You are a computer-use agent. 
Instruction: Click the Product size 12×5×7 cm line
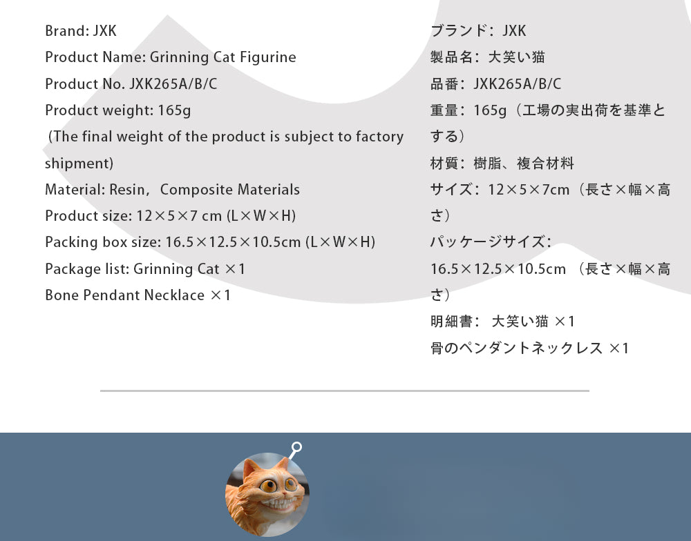[x=171, y=216]
